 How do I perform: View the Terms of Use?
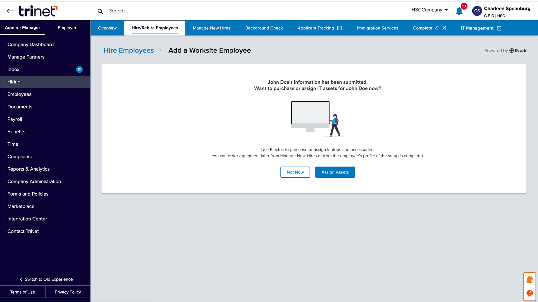[x=22, y=292]
